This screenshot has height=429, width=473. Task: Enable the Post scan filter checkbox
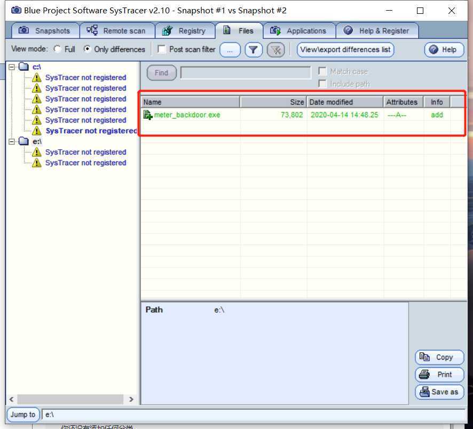click(162, 49)
